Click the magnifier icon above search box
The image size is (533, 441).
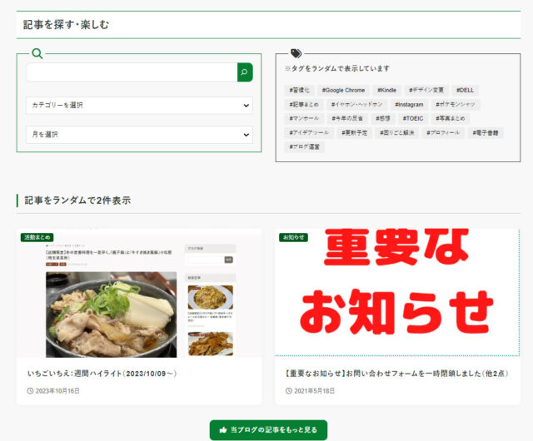pos(37,54)
